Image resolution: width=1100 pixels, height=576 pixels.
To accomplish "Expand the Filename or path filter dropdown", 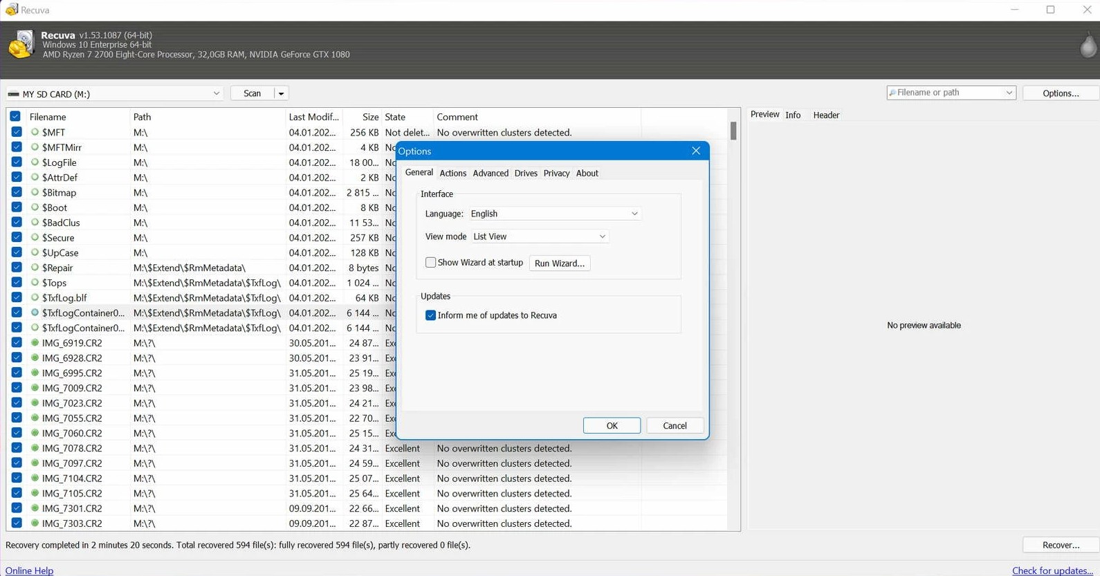I will (1009, 93).
